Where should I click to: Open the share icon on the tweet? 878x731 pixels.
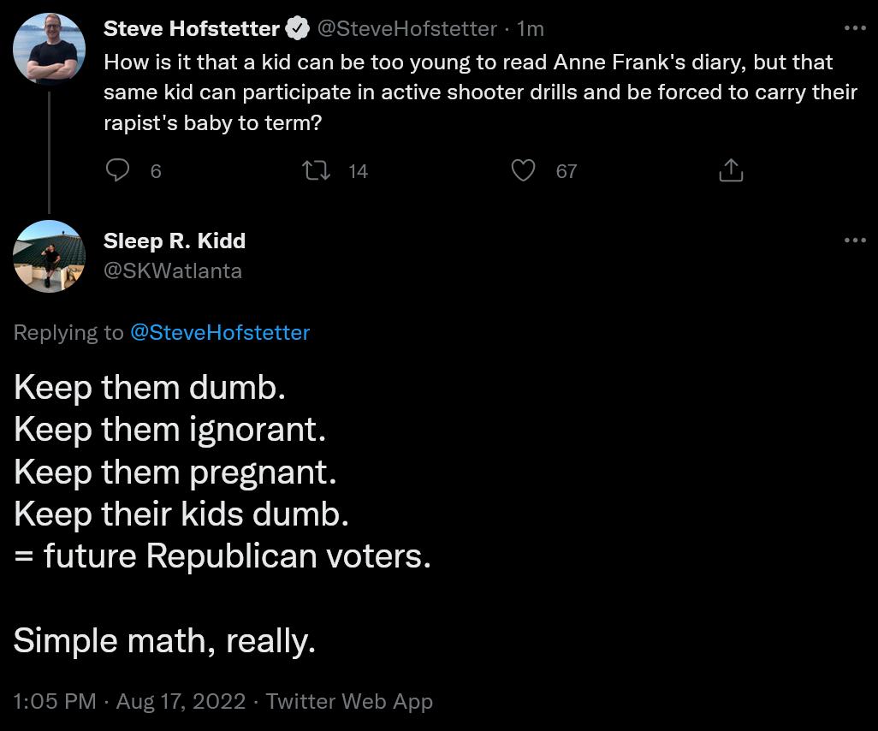click(731, 170)
